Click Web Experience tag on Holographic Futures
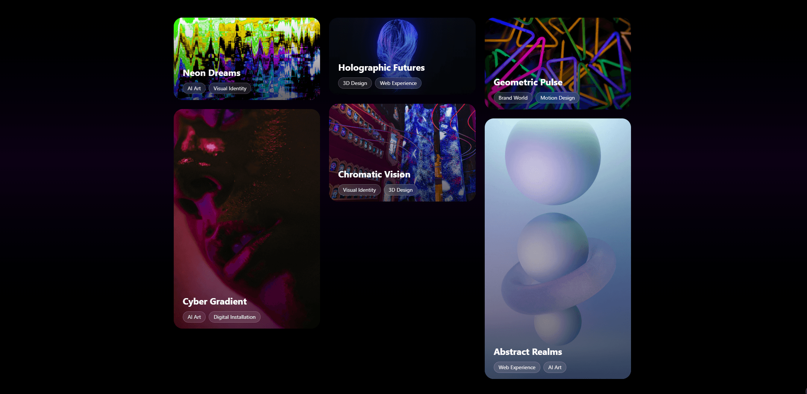Viewport: 807px width, 394px height. point(398,83)
